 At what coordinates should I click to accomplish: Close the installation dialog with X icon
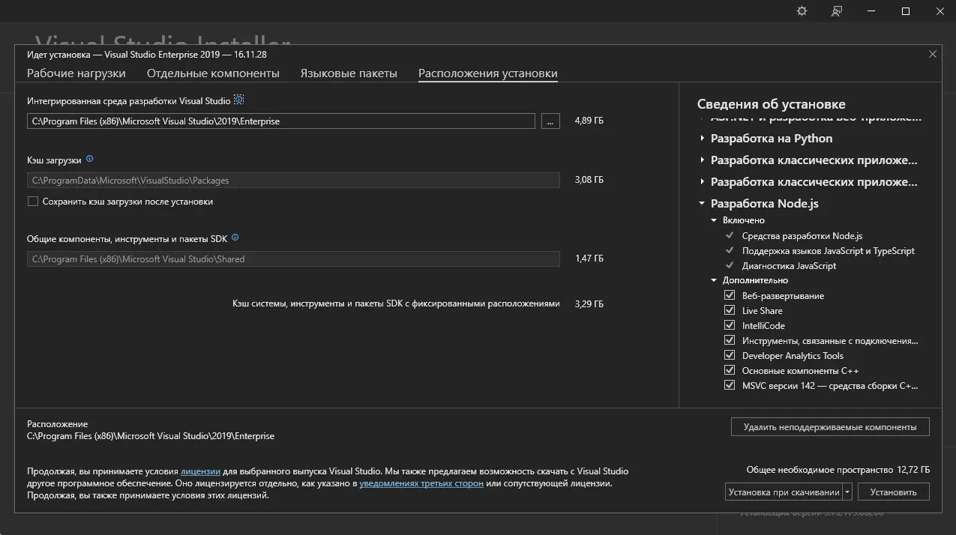933,54
